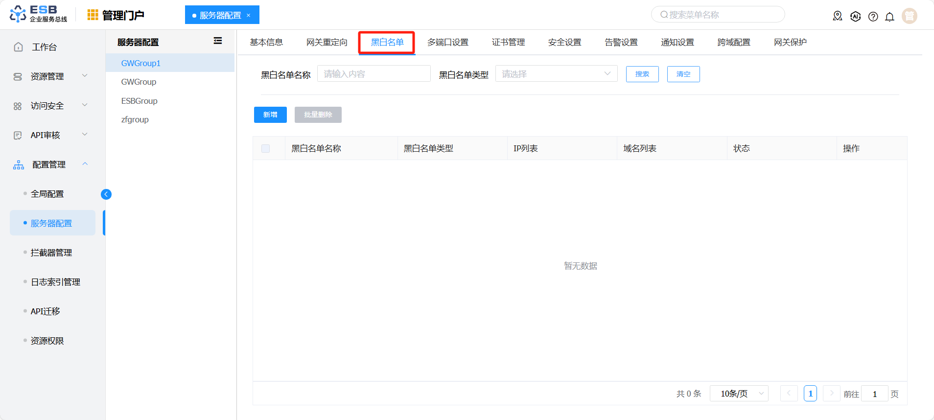The image size is (934, 420).
Task: Open the 黑白名单类型 dropdown
Action: coord(557,74)
